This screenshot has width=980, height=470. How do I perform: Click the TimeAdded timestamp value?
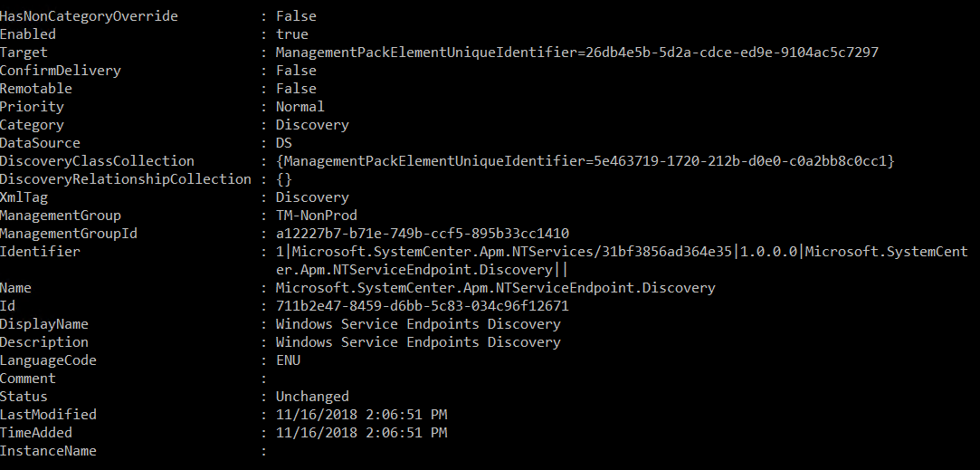coord(361,433)
